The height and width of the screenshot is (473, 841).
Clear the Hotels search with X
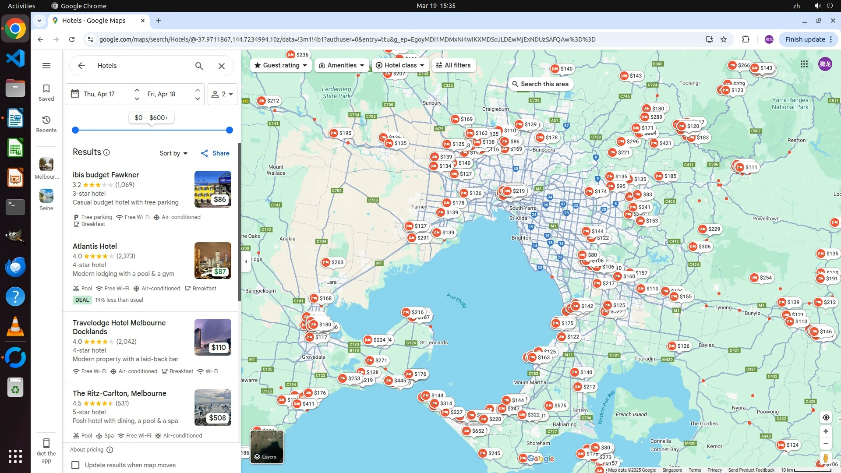tap(222, 66)
